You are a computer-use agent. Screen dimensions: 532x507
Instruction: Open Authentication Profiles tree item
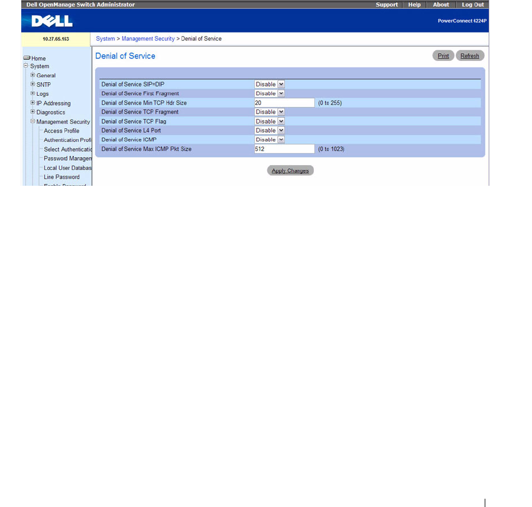pyautogui.click(x=67, y=140)
